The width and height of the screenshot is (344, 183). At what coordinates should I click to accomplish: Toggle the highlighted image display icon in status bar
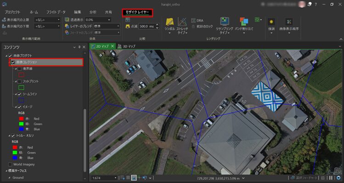click(134, 178)
